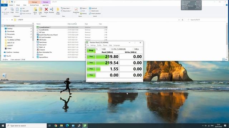
Task: Click Edit in the Open group
Action: pos(83,11)
